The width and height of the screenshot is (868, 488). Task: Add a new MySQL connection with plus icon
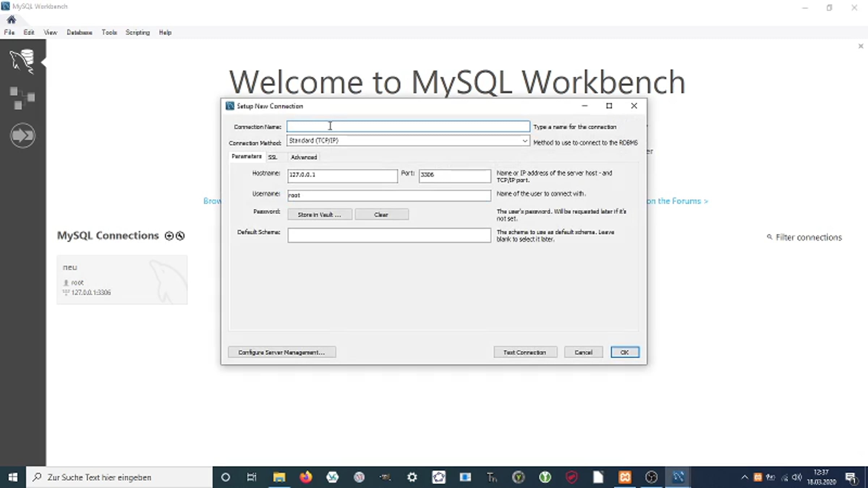pos(169,236)
